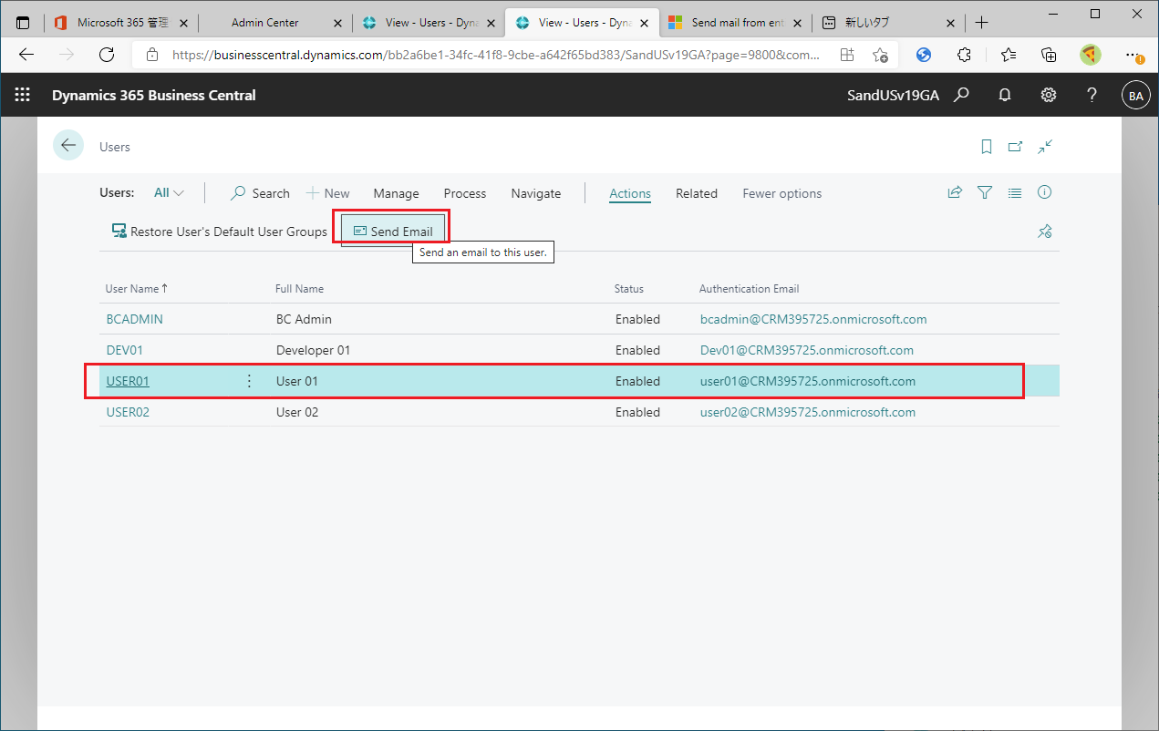Open the notifications bell

pos(1004,95)
